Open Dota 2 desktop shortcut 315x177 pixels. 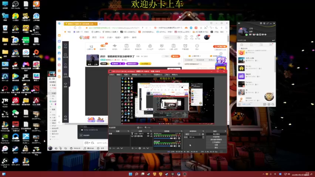(x=36, y=89)
